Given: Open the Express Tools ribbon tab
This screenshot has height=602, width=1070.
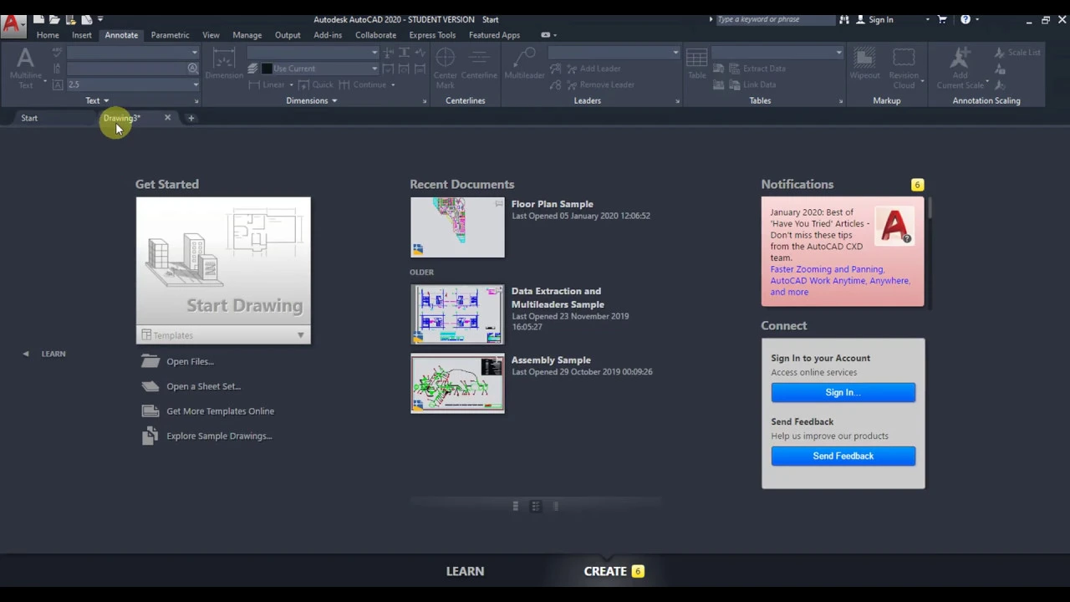Looking at the screenshot, I should coord(432,35).
